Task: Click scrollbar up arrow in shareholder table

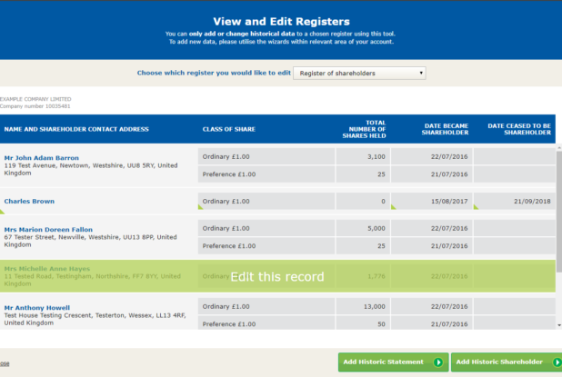Action: click(x=557, y=151)
